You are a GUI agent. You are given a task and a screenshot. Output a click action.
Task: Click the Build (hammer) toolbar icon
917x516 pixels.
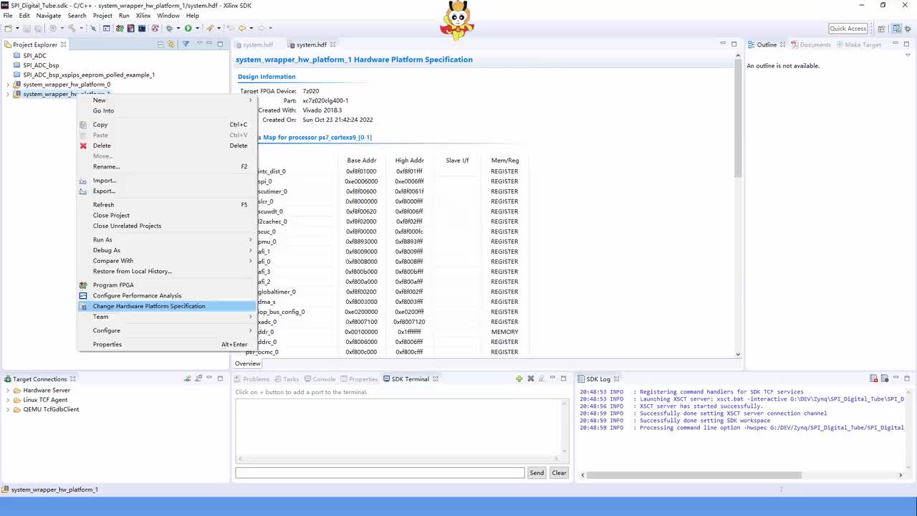[x=72, y=28]
